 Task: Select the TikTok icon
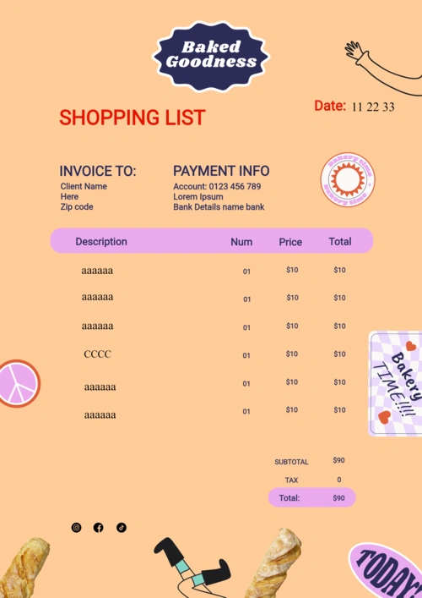pyautogui.click(x=122, y=528)
